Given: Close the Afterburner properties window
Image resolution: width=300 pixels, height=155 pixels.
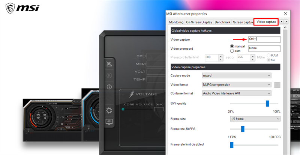Looking at the screenshot, I should pos(285,14).
